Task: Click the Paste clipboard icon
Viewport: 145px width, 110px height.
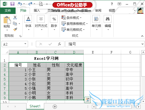Action: click(x=7, y=20)
